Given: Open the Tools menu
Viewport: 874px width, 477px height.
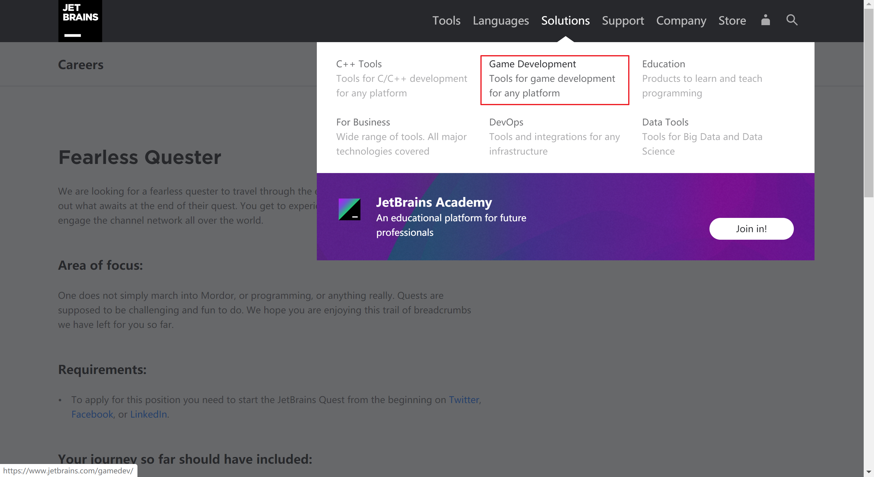Looking at the screenshot, I should tap(446, 21).
